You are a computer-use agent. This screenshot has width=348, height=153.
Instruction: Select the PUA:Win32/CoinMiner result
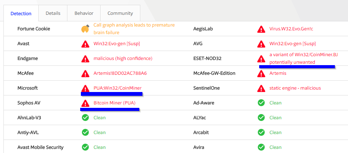117,88
